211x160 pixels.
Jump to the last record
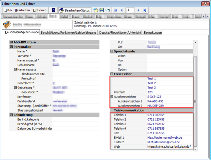(145, 10)
